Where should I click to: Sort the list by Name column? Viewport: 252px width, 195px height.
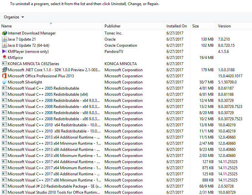point(51,26)
